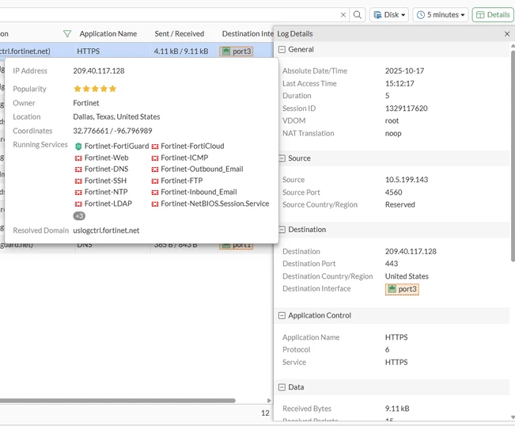Click the Destination Country value United States
515x426 pixels.
[x=407, y=276]
